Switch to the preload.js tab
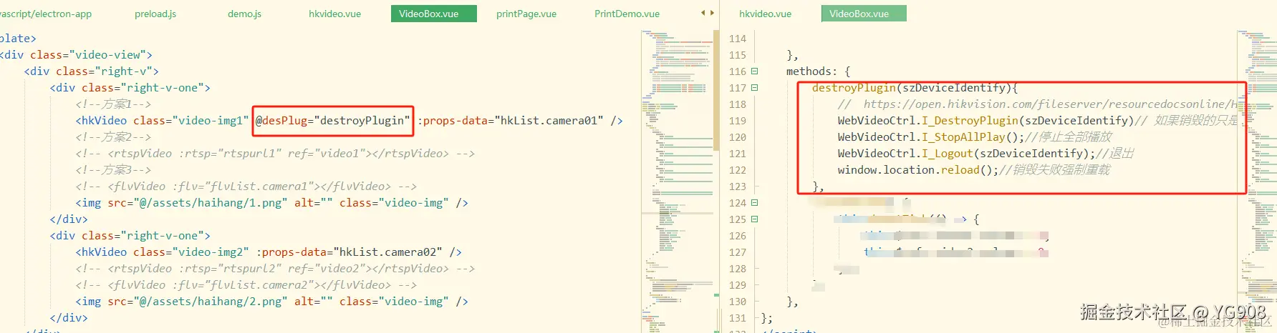 155,14
